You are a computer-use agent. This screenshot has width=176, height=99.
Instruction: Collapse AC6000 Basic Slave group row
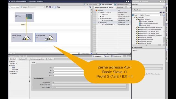click(99, 18)
